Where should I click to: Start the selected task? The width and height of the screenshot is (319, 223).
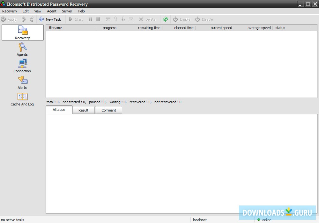76,19
